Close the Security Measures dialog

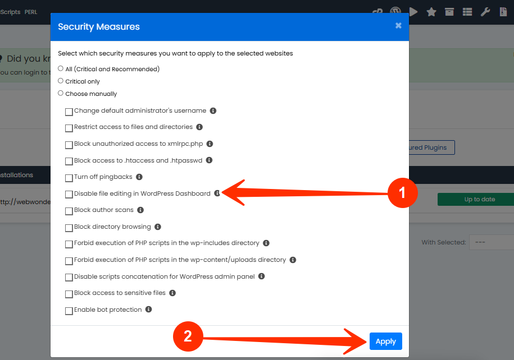398,26
